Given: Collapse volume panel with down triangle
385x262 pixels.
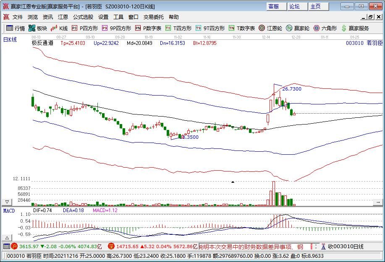Looking at the screenshot, I should pos(7,202).
